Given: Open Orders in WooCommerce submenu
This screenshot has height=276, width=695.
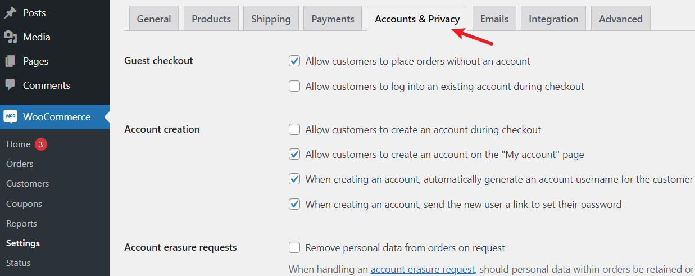Looking at the screenshot, I should tap(20, 164).
